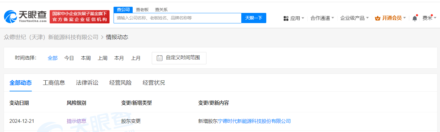Click the 变更/更新内容 column header
The height and width of the screenshot is (132, 440).
coord(214,103)
